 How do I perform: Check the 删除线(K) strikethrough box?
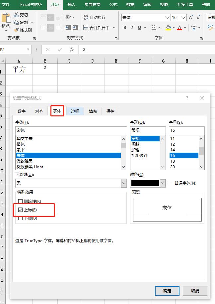[x=20, y=201]
